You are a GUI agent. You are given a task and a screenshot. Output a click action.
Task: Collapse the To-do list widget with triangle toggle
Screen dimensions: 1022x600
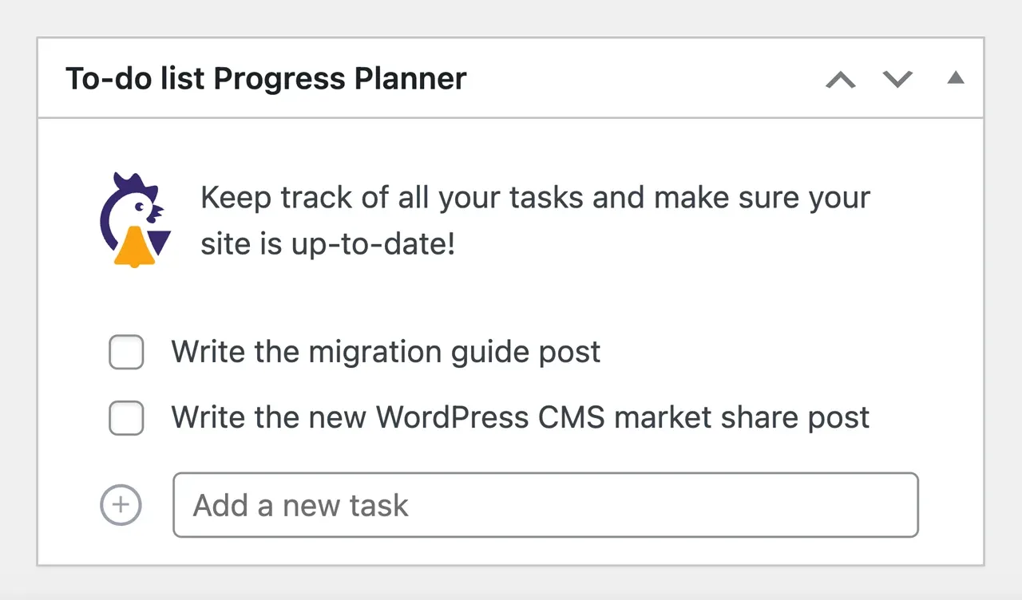pyautogui.click(x=956, y=78)
